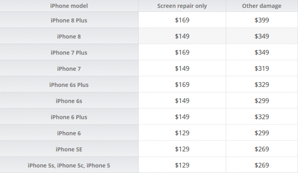
Task: Select iPhone 6 screen repair price $129
Action: click(182, 133)
